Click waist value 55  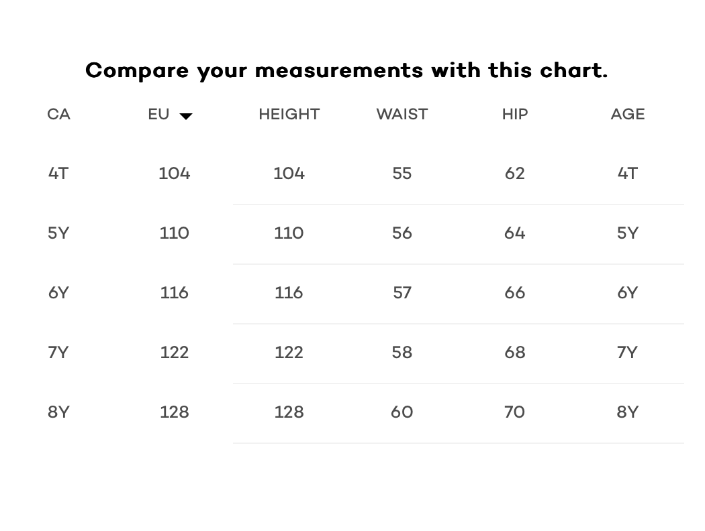tap(402, 173)
